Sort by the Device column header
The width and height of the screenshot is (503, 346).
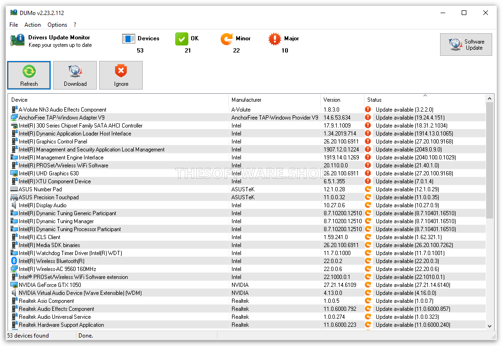click(118, 100)
